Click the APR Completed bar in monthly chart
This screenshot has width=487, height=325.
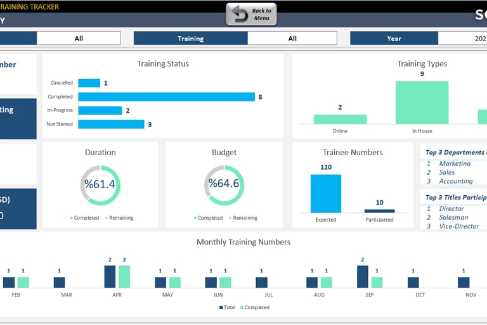tap(124, 277)
